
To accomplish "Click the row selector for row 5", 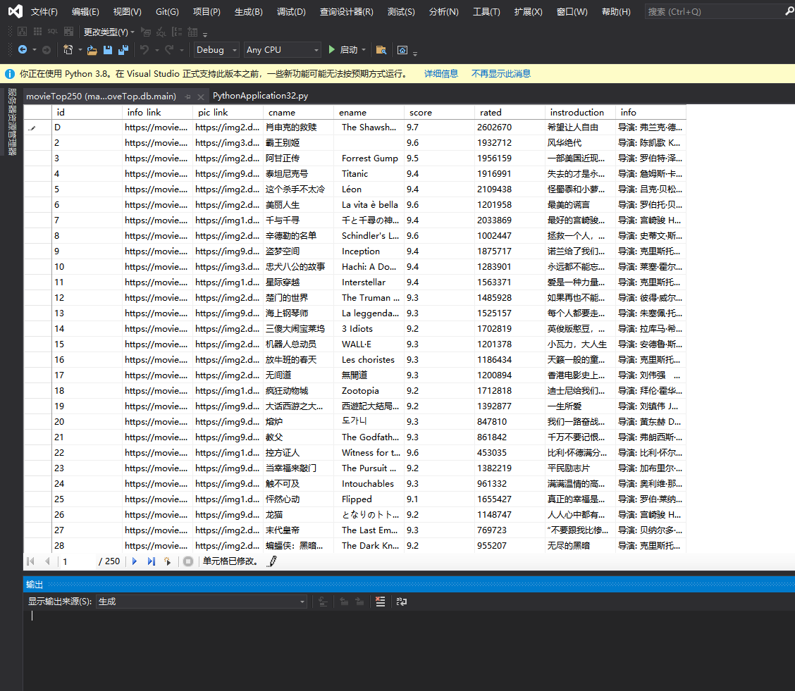I will coord(37,189).
